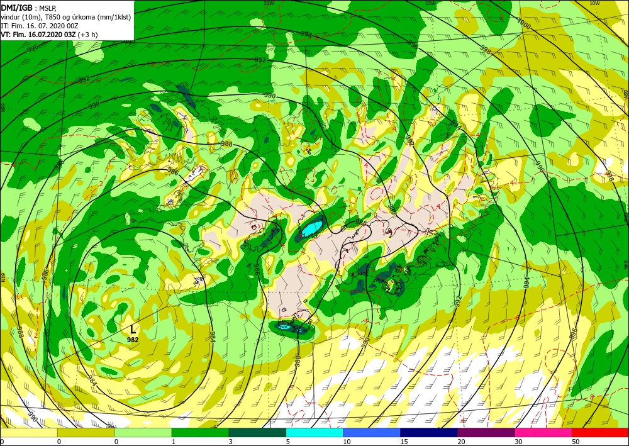The image size is (629, 446).
Task: Click the 20W longitude label
Action: point(269,3)
